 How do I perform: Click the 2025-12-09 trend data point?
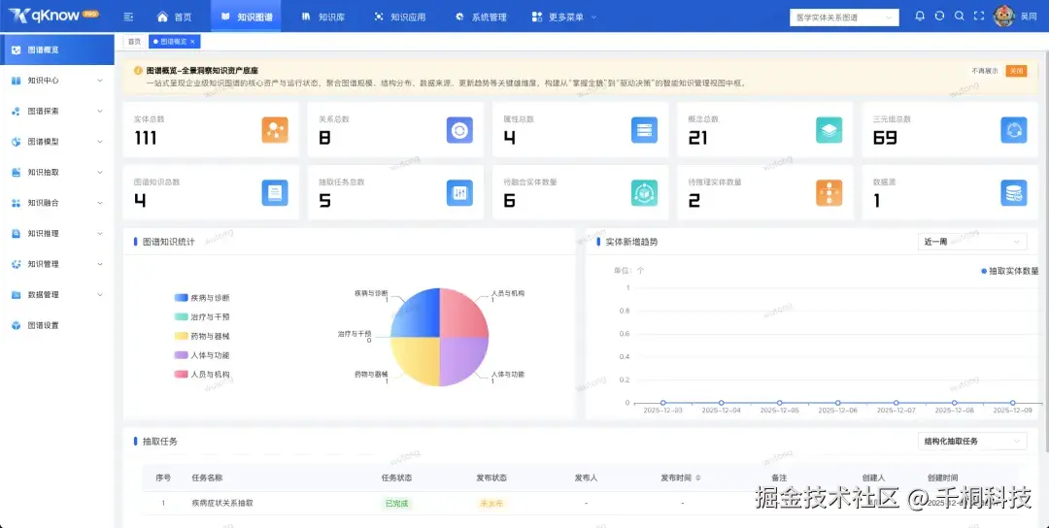pyautogui.click(x=1013, y=403)
